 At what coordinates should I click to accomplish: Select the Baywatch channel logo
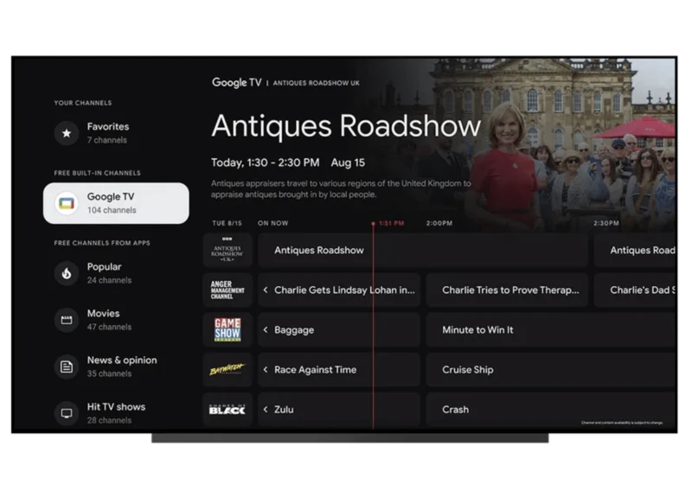[x=227, y=369]
